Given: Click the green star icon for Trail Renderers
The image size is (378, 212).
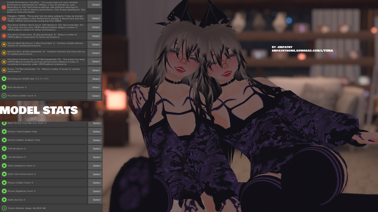Looking at the screenshot, I should click(4, 149).
